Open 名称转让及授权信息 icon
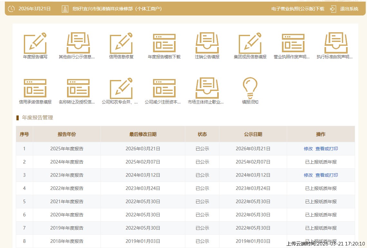 (x=78, y=88)
